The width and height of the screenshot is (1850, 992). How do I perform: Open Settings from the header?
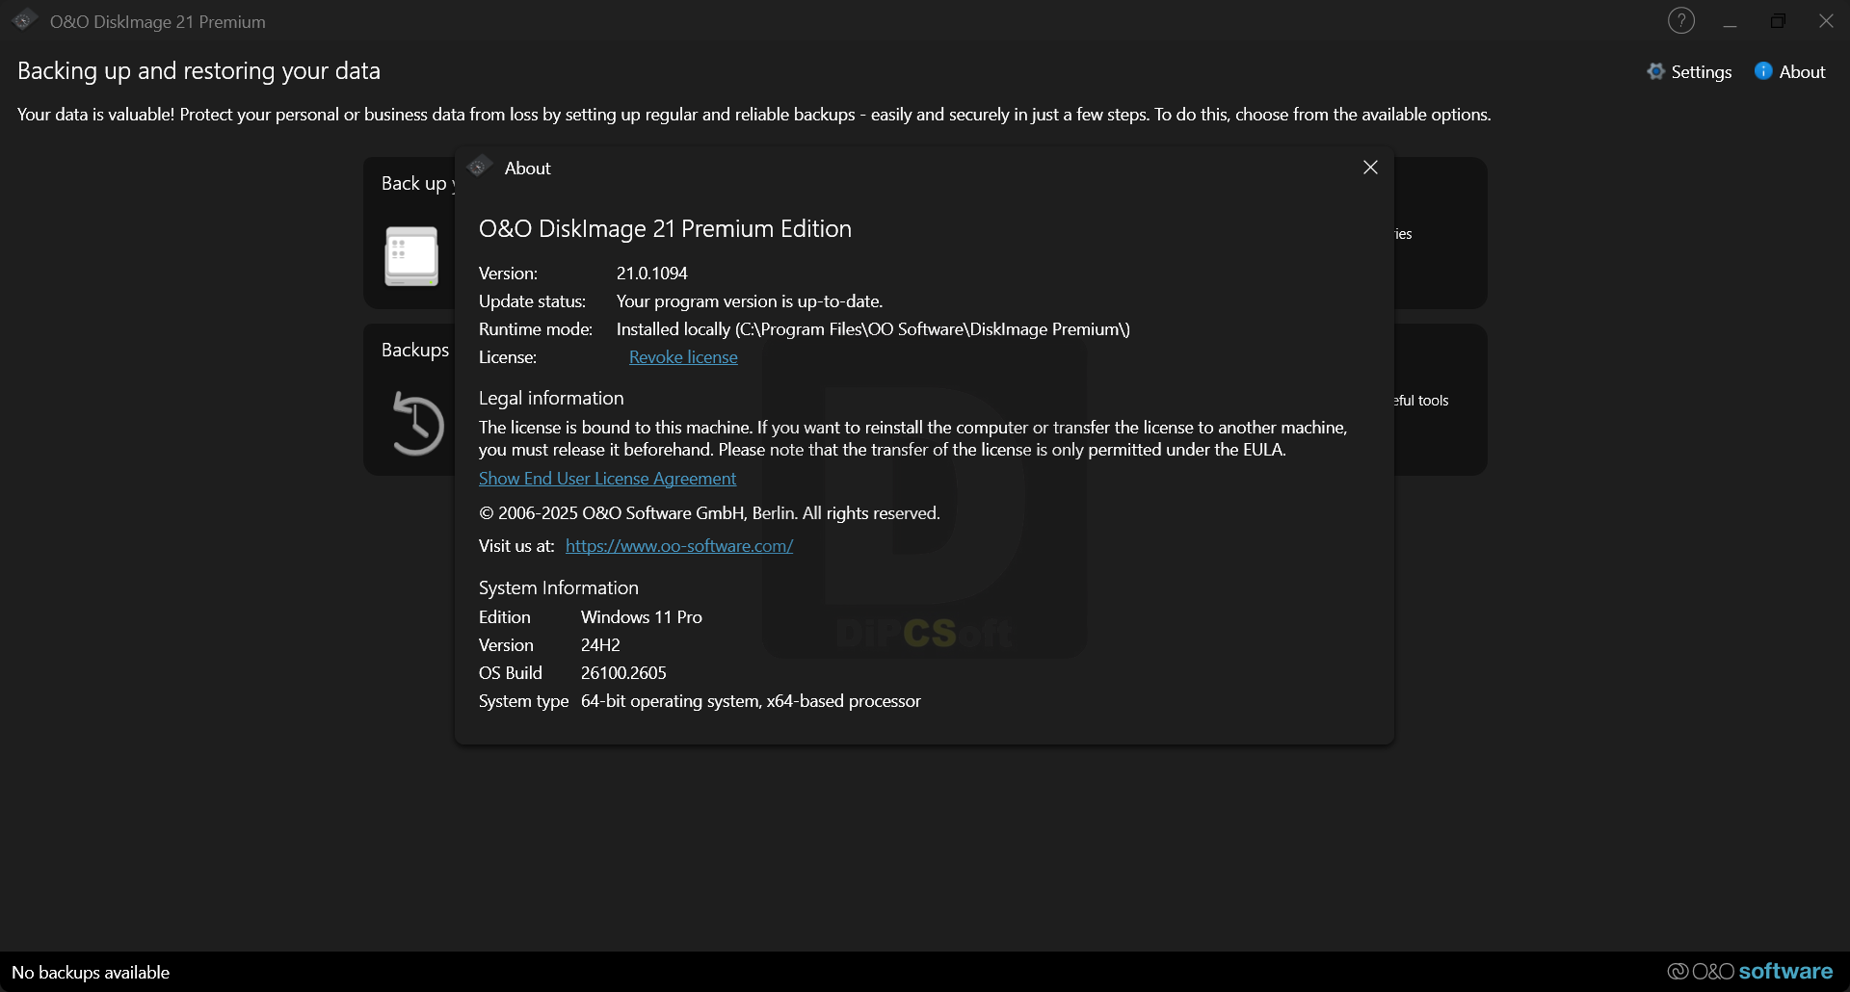(x=1689, y=71)
